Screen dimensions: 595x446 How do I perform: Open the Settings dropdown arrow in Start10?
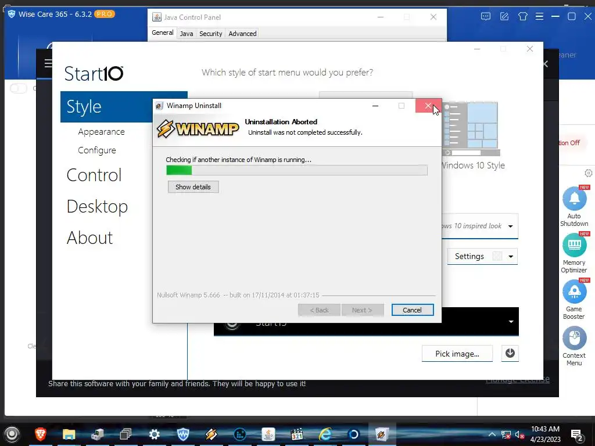click(x=511, y=256)
